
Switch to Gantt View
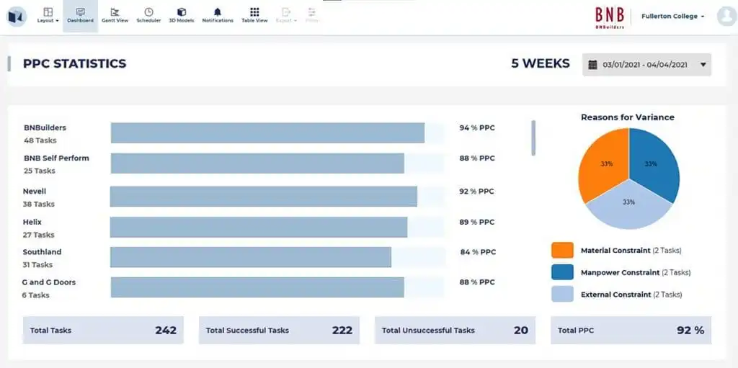[115, 15]
